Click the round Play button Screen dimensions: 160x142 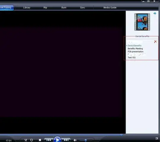57,139
